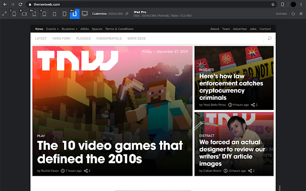The height and width of the screenshot is (191, 306).
Task: Select the device preset labeled 8+
Action: click(34, 14)
